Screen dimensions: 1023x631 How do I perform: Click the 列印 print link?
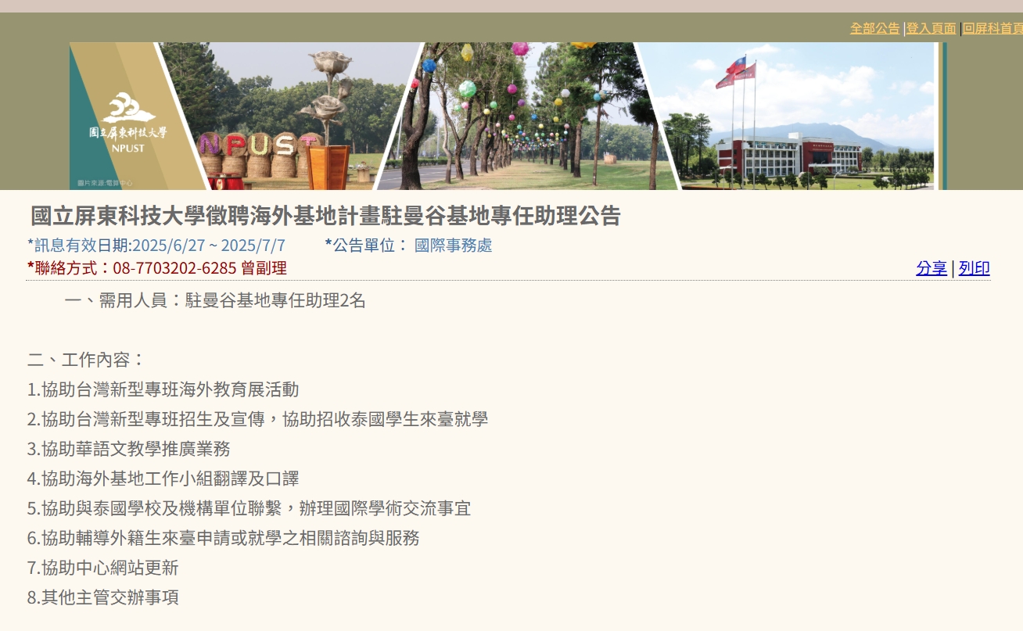tap(975, 268)
